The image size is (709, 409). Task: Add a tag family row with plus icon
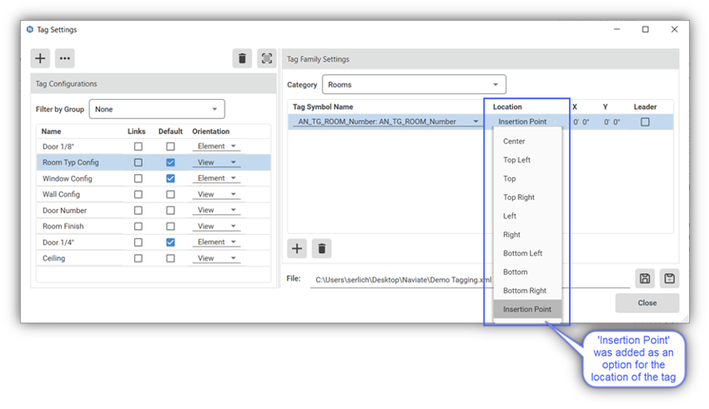(297, 248)
